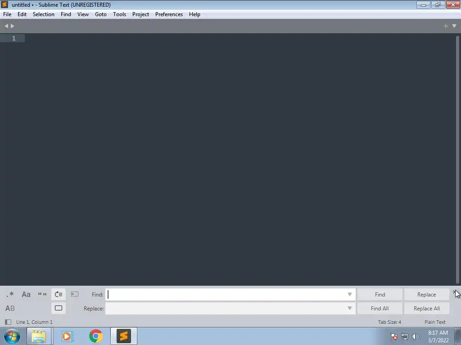Toggle in-selection search option

(75, 294)
